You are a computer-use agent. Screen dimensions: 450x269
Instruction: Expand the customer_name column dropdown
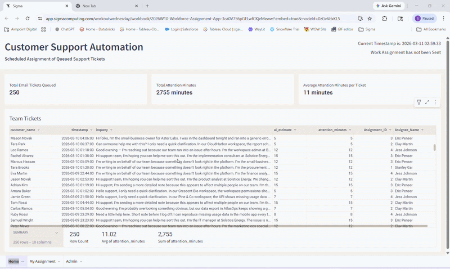(39, 130)
